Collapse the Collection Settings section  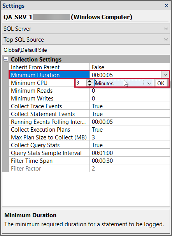click(6, 60)
